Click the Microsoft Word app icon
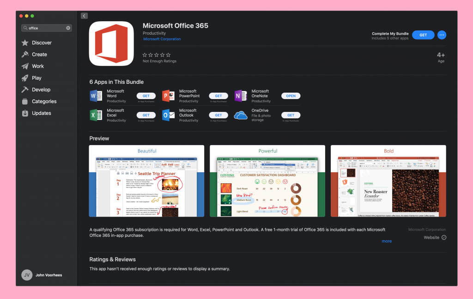Viewport: 473px width, 299px height. 96,96
